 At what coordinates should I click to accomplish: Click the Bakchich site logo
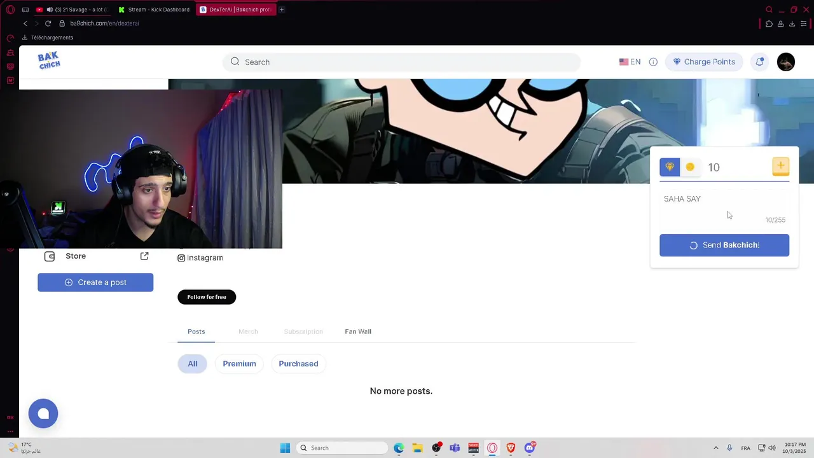click(x=49, y=60)
